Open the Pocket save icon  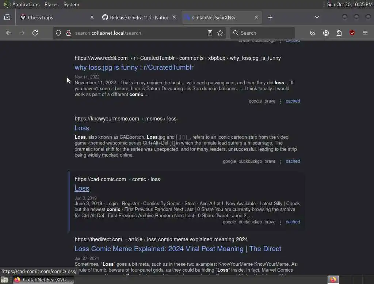tap(313, 33)
